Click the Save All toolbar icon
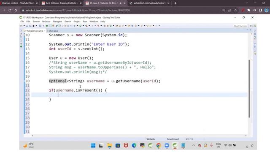Screen dimensions: 270x152 (x=30, y=26)
